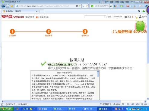Click the speaker mute icon in status bar
Screen dimensions: 149x111
coord(137,104)
